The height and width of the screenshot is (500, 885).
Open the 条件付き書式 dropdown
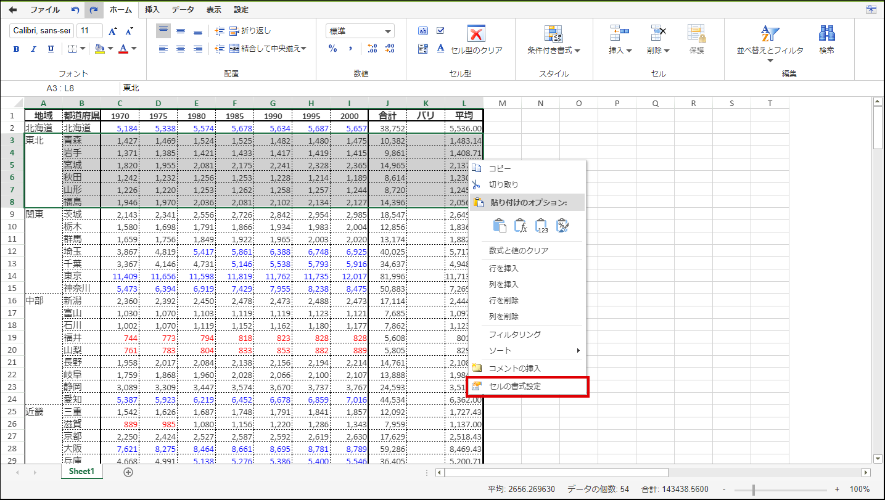pos(554,41)
